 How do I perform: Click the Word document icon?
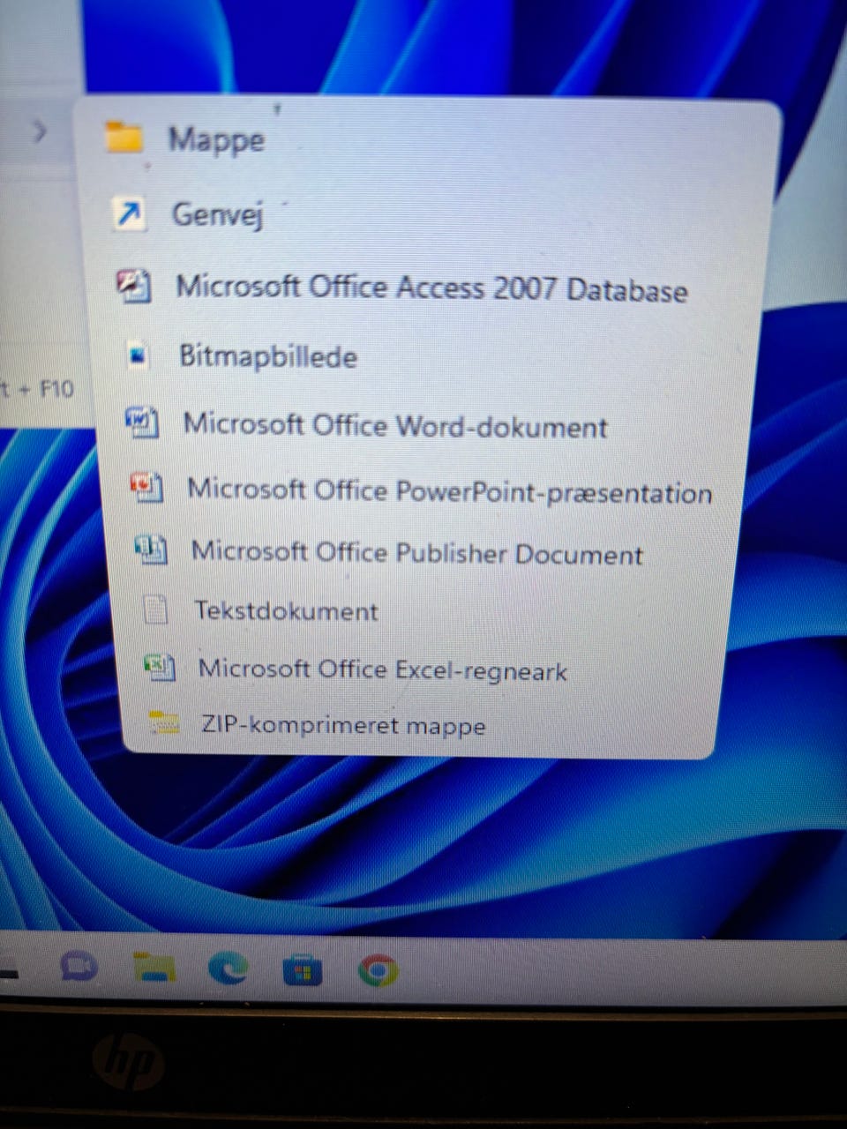[142, 422]
